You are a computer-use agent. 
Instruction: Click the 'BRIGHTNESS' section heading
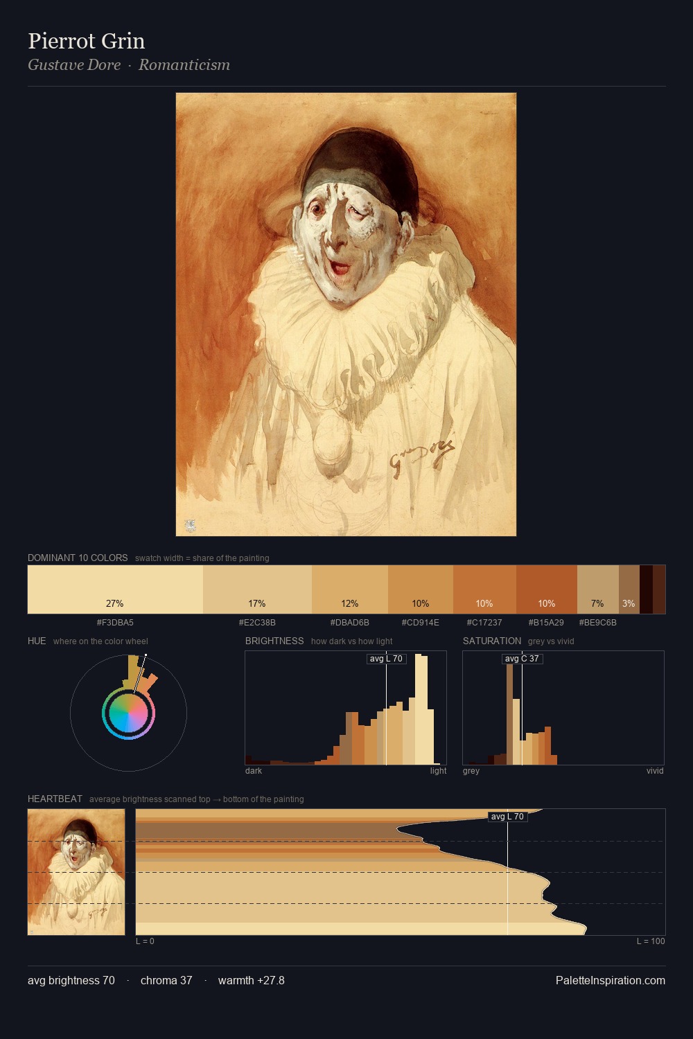[274, 641]
